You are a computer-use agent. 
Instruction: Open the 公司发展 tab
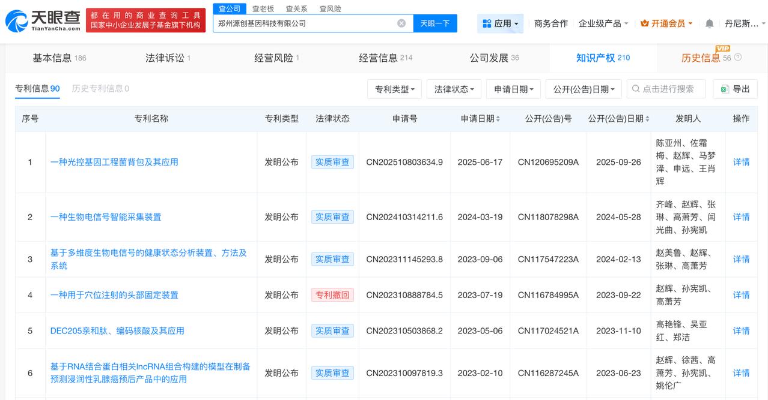point(494,58)
